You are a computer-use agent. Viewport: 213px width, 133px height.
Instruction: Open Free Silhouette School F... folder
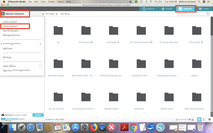pos(86,97)
